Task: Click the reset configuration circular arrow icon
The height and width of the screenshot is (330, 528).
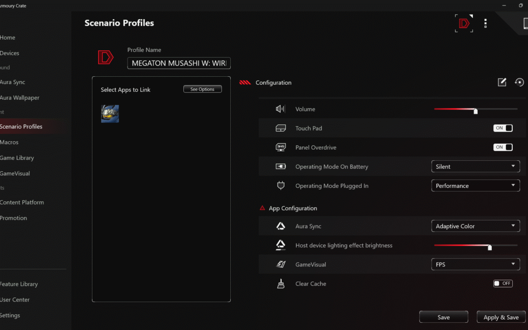Action: pyautogui.click(x=519, y=83)
